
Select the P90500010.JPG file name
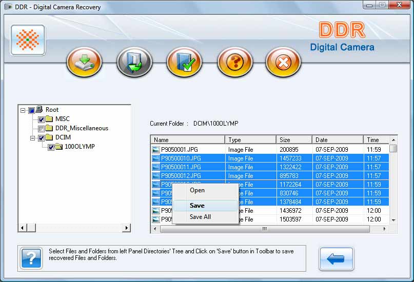tap(181, 158)
